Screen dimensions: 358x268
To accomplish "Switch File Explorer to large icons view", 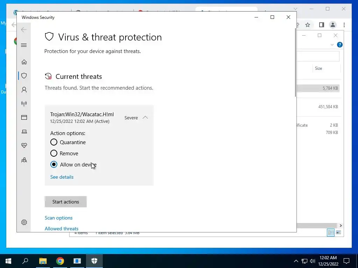I will [338, 232].
